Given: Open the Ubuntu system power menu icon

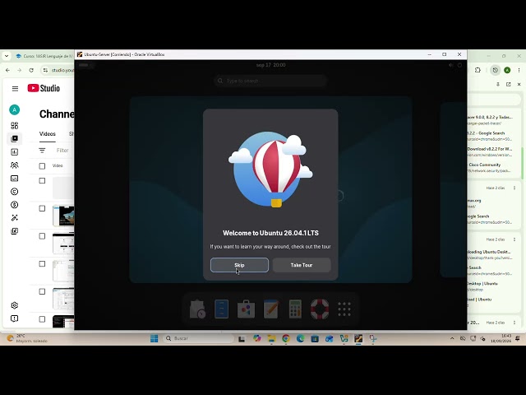Looking at the screenshot, I should [459, 65].
